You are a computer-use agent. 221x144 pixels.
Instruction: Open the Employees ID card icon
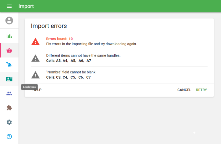click(x=9, y=79)
